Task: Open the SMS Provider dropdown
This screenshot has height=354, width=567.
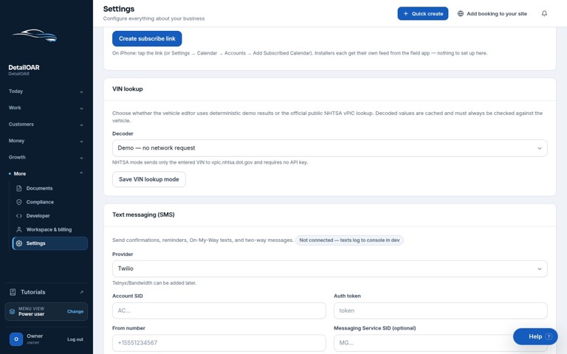Action: pyautogui.click(x=329, y=268)
